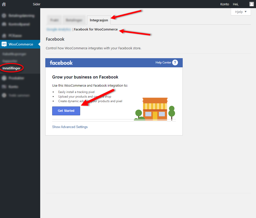Click the storefront illustration

coord(155,109)
